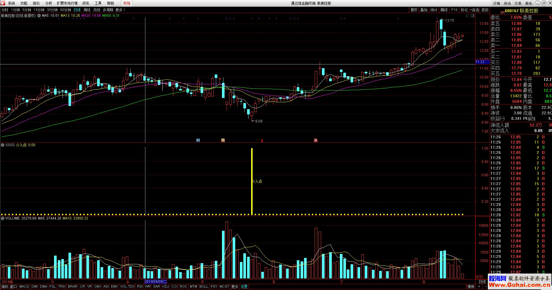This screenshot has width=552, height=290.
Task: Switch to 1分钟 chart period
Action: click(x=15, y=10)
